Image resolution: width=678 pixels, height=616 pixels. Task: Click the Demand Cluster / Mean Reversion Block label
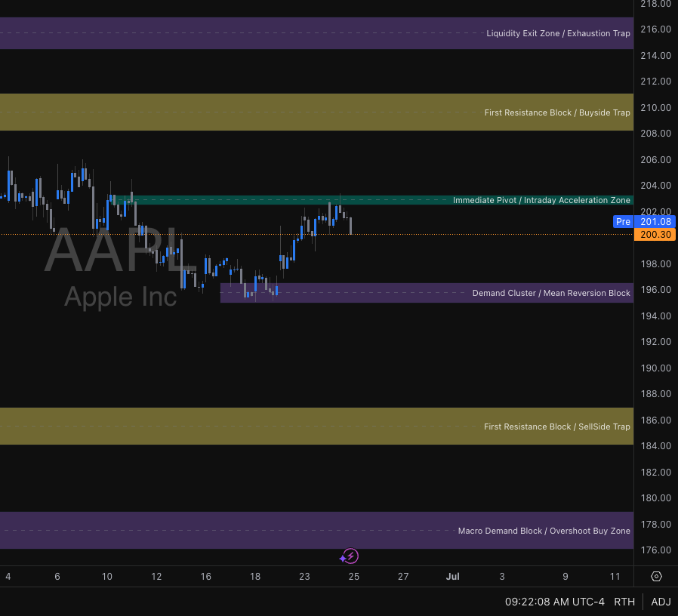[x=551, y=293]
